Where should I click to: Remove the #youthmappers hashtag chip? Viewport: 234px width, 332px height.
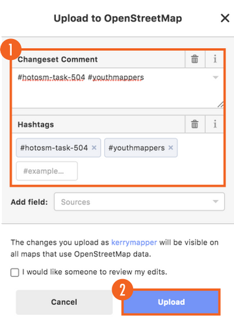point(171,148)
